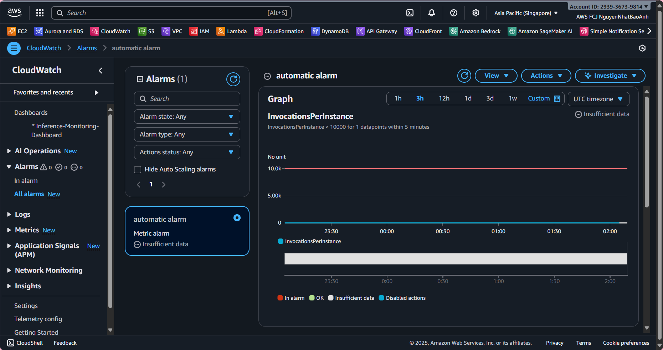The height and width of the screenshot is (350, 663).
Task: Open the Asia Pacific (Singapore) region selector
Action: pyautogui.click(x=526, y=13)
